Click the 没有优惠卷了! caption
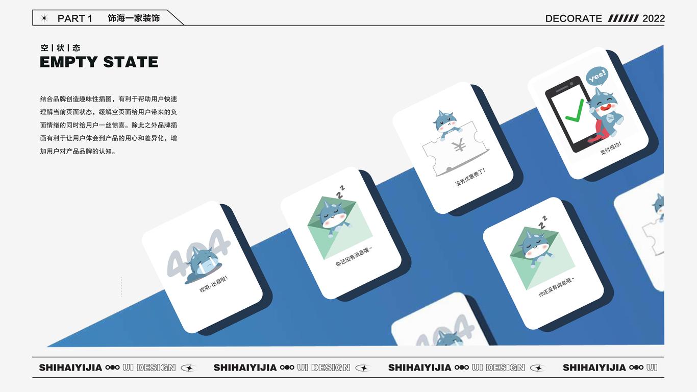 point(470,177)
